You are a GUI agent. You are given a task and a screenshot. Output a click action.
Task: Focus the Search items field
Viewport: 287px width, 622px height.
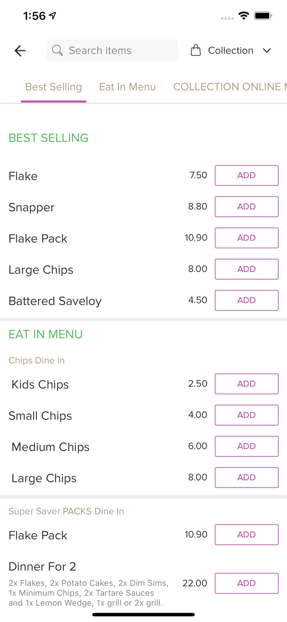coord(112,51)
